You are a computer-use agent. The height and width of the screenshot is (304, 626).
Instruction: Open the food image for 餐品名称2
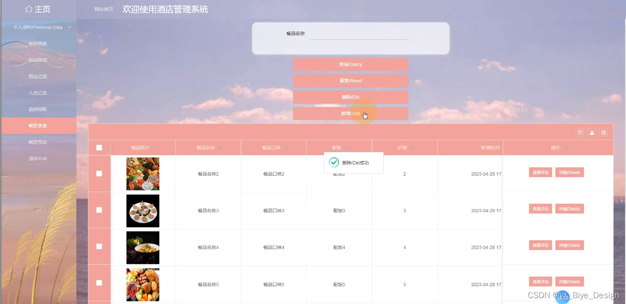click(143, 174)
